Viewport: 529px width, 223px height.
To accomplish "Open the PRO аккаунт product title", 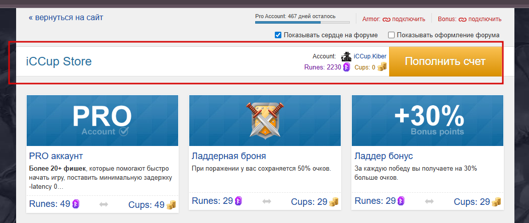I will pyautogui.click(x=56, y=156).
